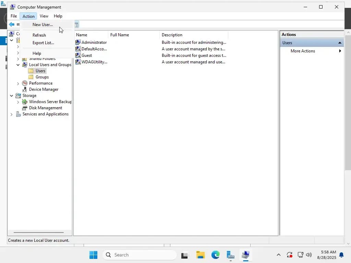Collapse the Local Users and Groups node
This screenshot has height=263, width=351.
pos(18,65)
